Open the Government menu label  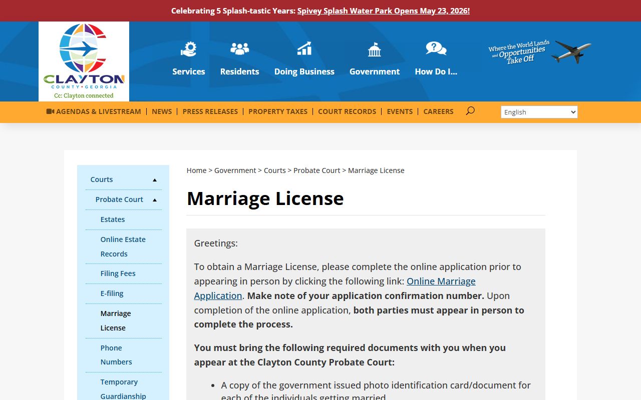[375, 71]
